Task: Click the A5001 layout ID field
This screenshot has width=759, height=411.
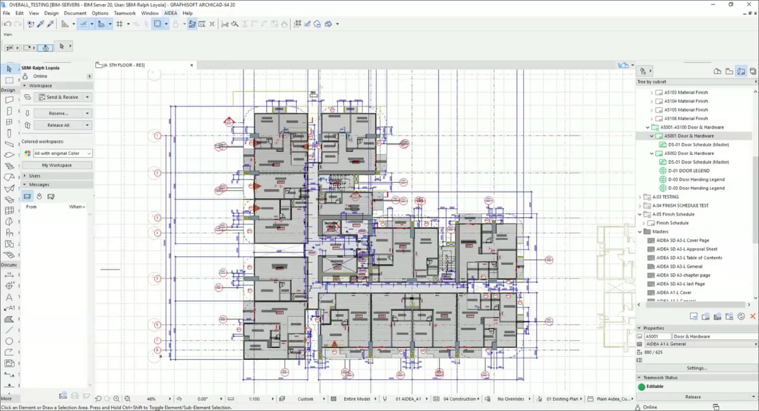Action: coord(658,336)
